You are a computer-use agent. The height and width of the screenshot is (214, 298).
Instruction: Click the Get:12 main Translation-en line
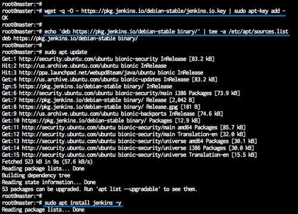coord(123,134)
